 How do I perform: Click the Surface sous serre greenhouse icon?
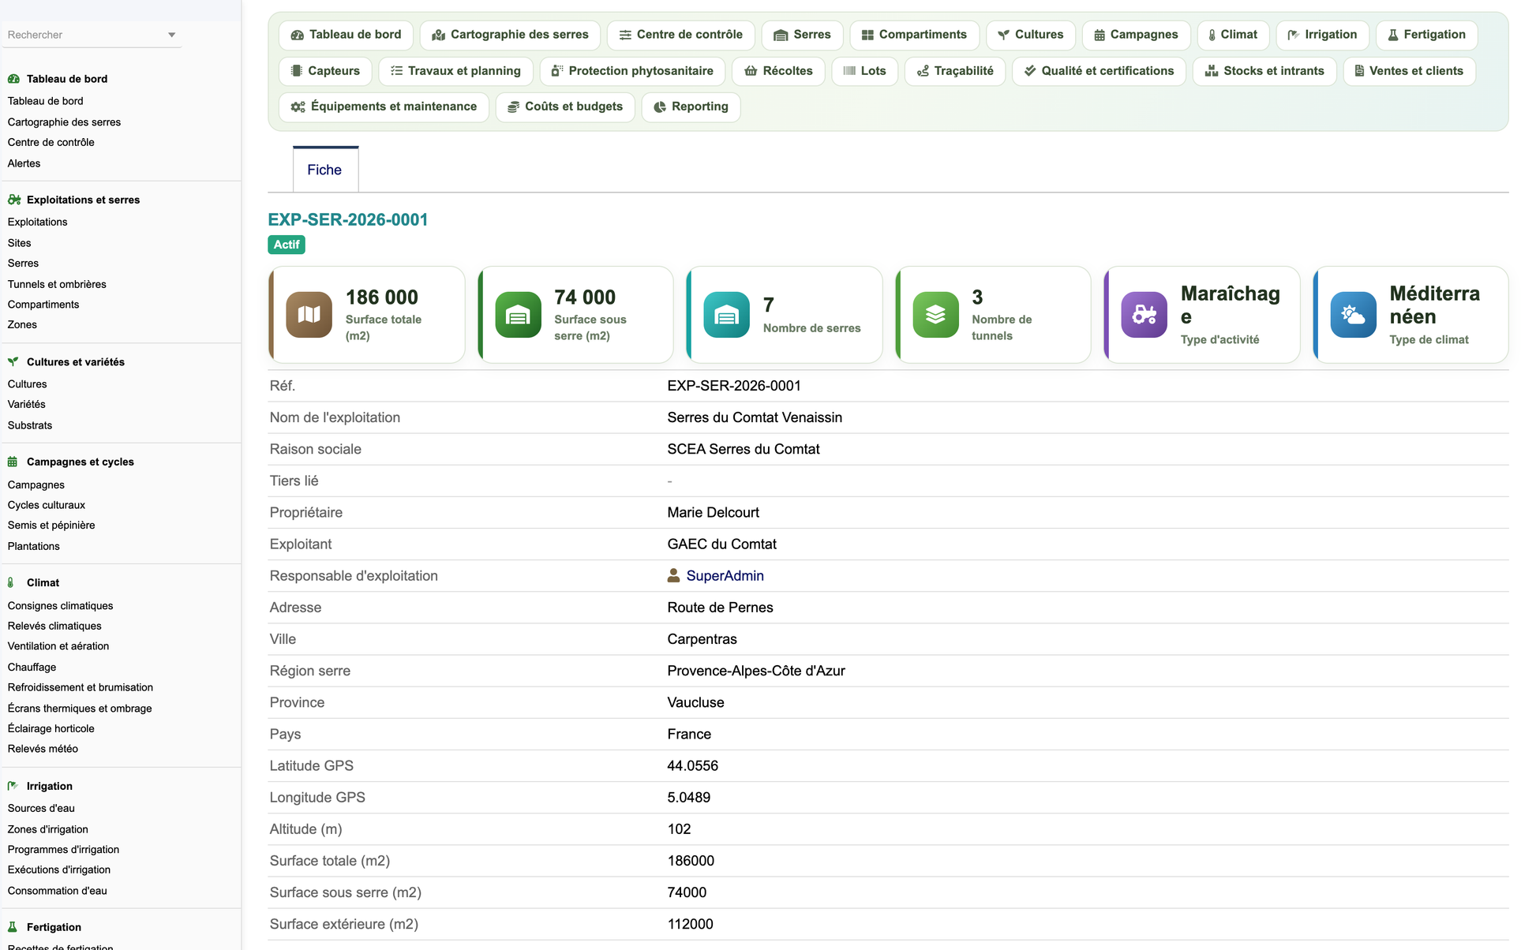tap(518, 315)
